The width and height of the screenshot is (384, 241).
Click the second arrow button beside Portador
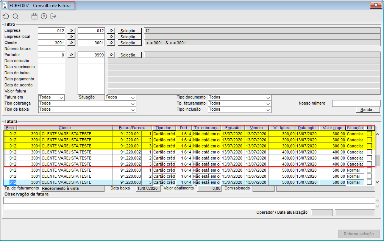pyautogui.click(x=111, y=55)
